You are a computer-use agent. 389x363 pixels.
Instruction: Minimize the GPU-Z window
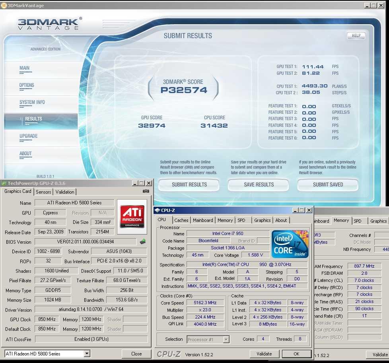[135, 183]
